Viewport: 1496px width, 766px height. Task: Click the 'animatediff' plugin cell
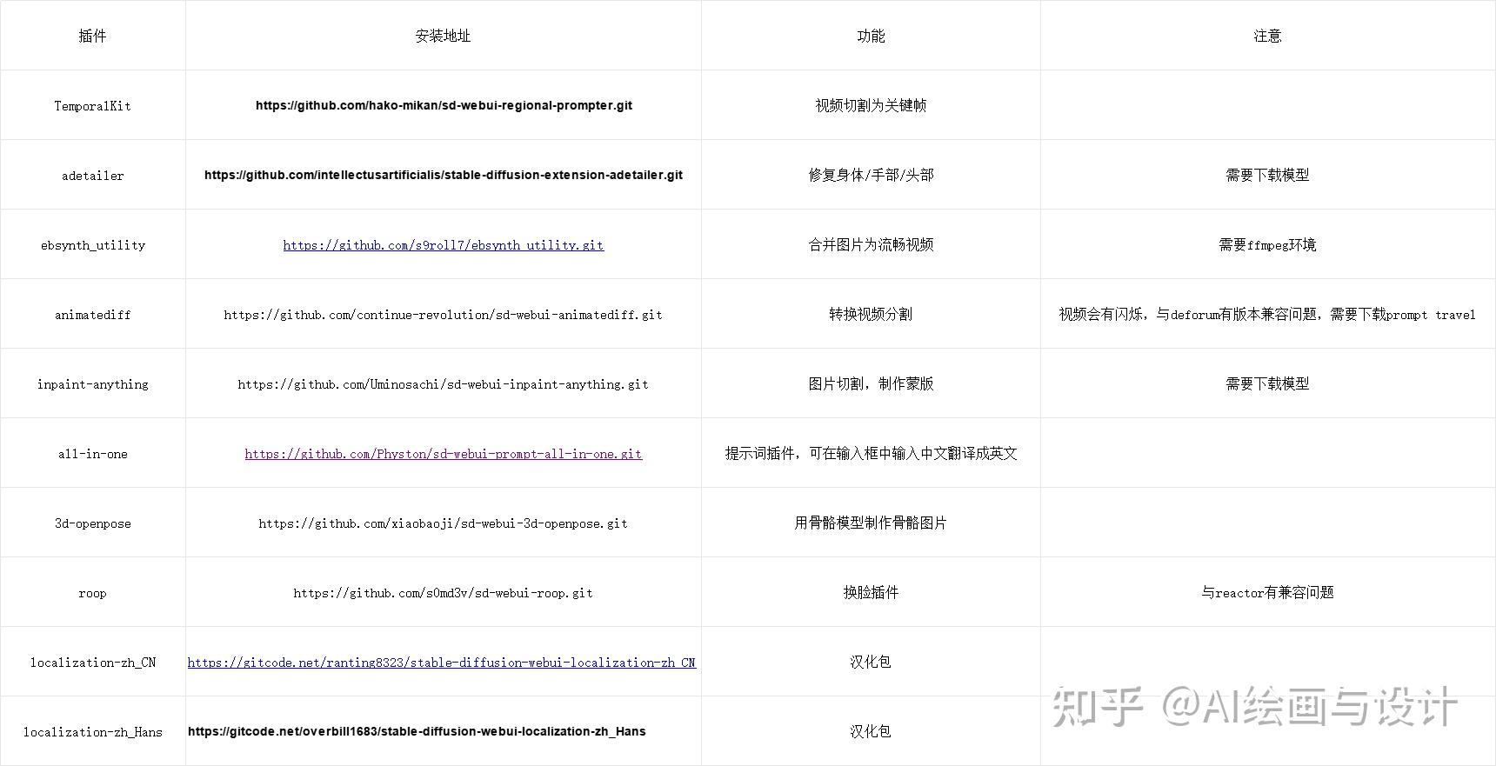pyautogui.click(x=92, y=315)
